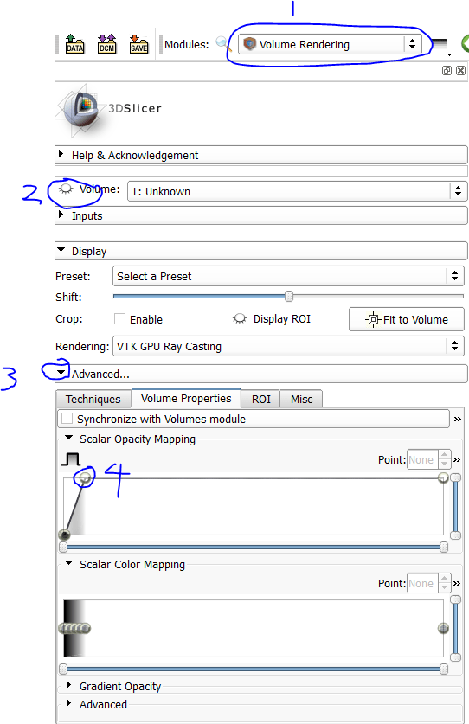Screen dimensions: 469x724
Task: Select the top-right opacity control point
Action: click(443, 477)
